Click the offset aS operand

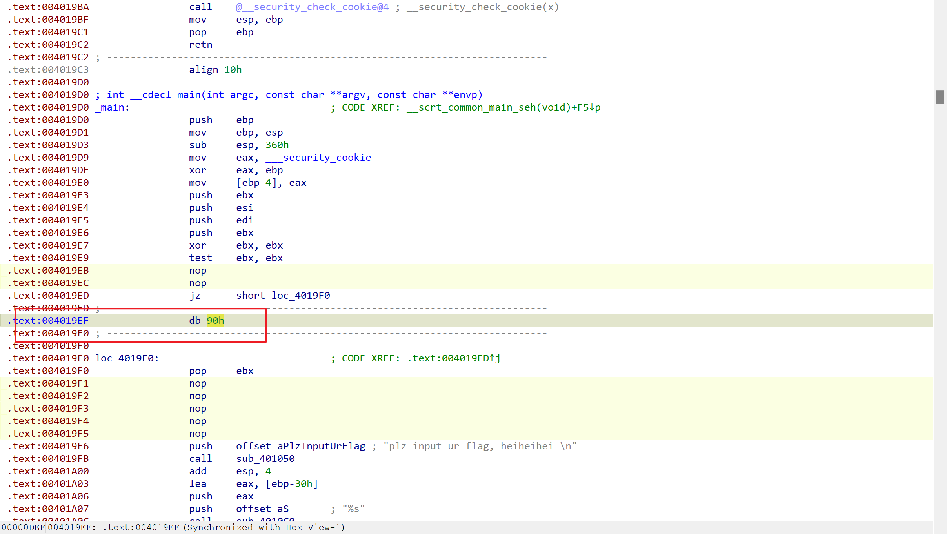click(262, 509)
